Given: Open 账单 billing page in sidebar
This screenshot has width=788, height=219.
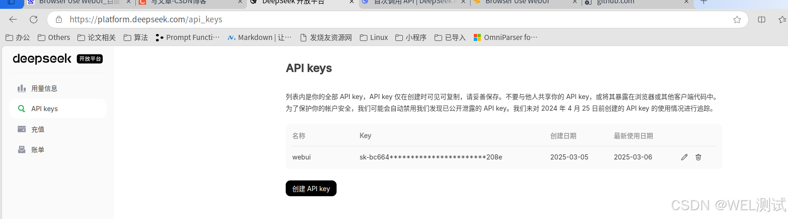Looking at the screenshot, I should (58, 150).
